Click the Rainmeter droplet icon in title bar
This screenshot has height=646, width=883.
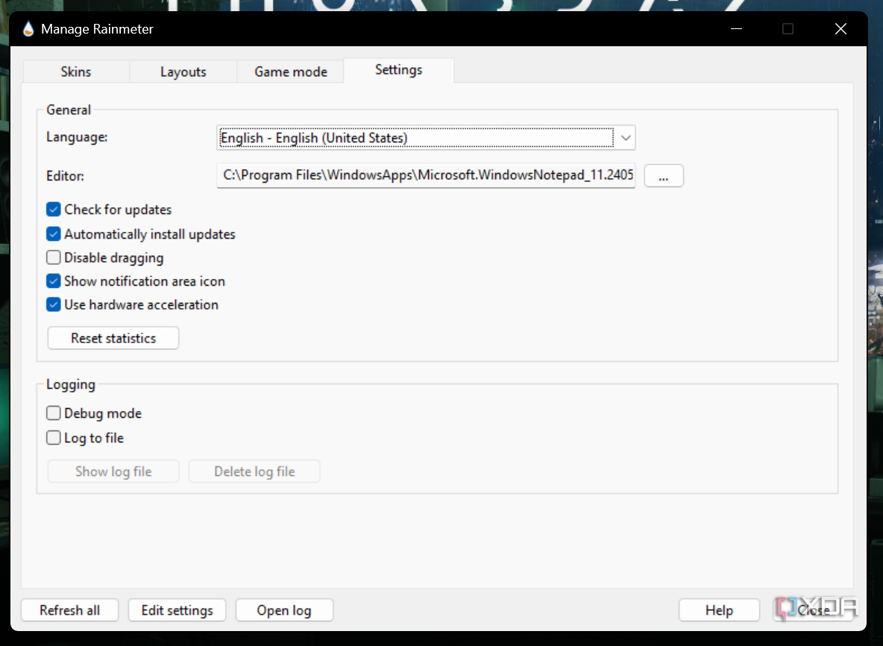pos(28,29)
